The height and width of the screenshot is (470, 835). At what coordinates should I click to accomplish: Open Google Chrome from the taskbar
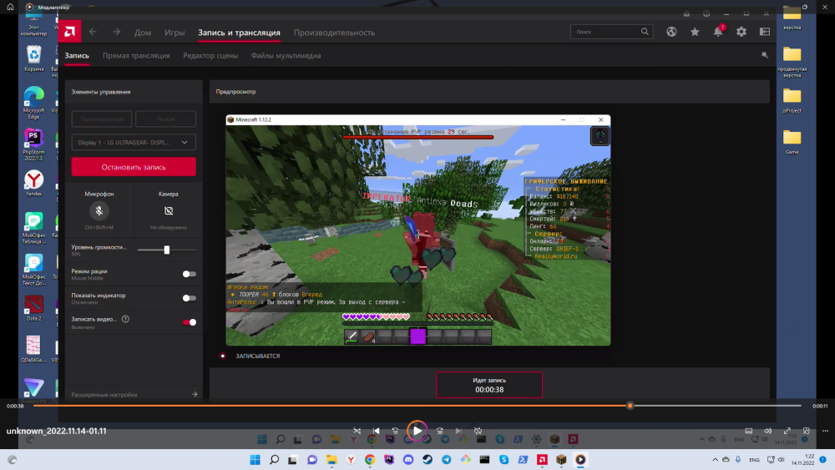click(370, 459)
